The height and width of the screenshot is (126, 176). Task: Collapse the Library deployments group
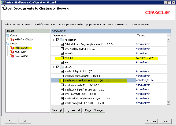[x=53, y=67]
